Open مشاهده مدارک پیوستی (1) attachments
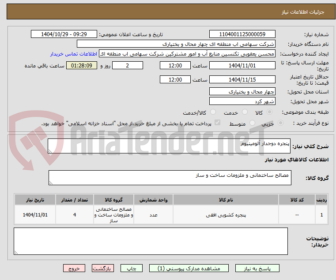 189,268
